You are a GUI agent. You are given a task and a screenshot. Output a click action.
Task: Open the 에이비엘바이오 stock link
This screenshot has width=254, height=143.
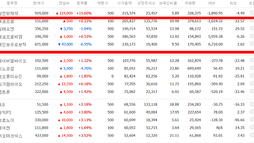click(13, 61)
